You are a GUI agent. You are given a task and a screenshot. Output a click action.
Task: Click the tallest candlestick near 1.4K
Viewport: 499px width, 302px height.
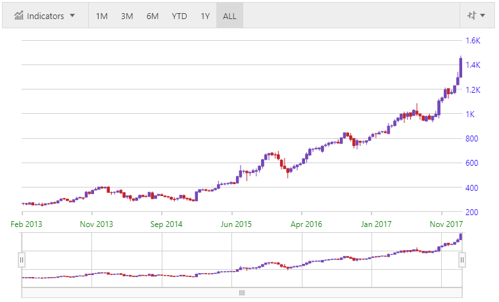point(460,67)
